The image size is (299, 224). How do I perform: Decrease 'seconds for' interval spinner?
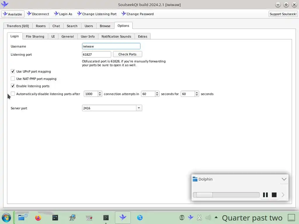[x=157, y=95]
